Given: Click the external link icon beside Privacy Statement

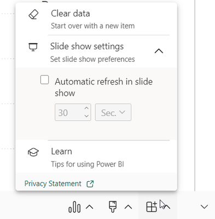Looking at the screenshot, I should pyautogui.click(x=90, y=184).
